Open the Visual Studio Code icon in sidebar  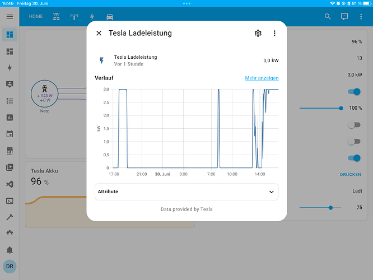10,184
